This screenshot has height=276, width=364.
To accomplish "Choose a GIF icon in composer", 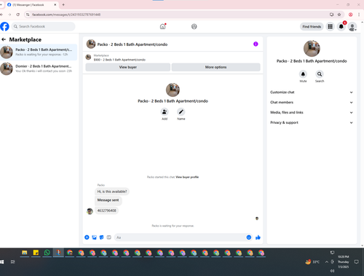I will pos(109,237).
